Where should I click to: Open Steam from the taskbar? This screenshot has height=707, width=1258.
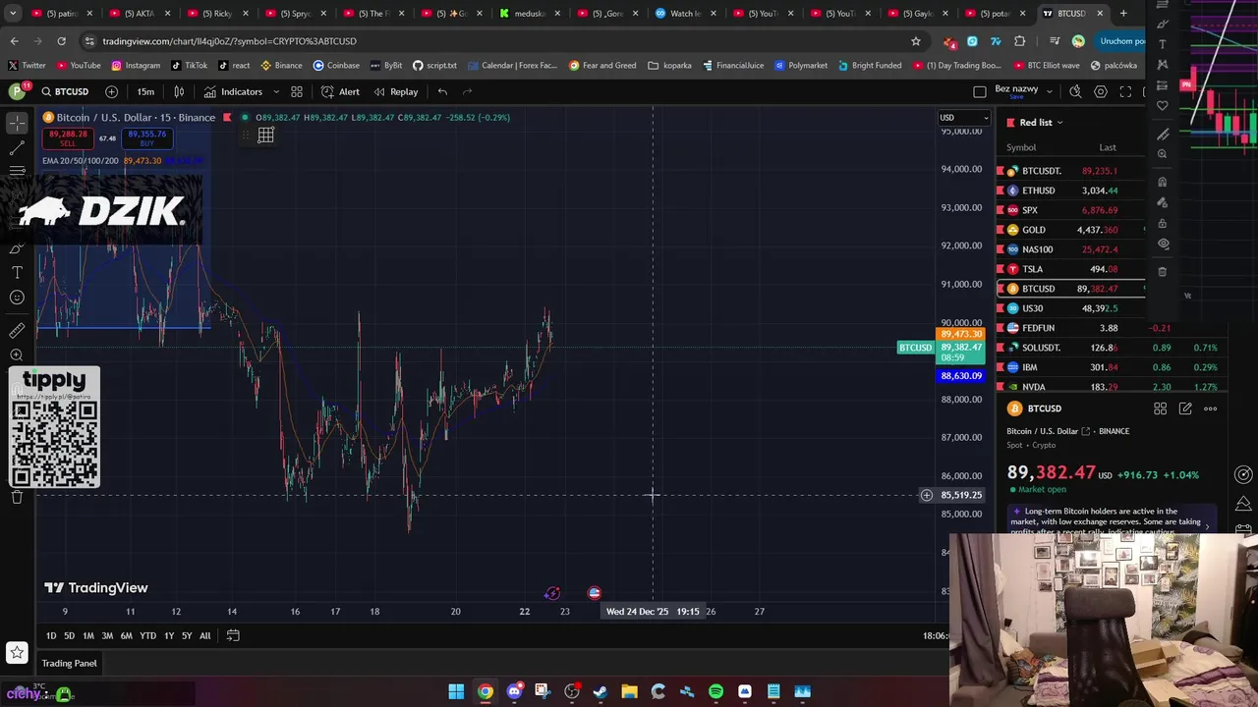tap(600, 691)
